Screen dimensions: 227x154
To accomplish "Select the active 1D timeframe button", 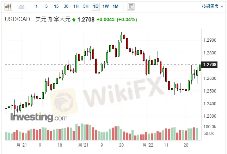I will pyautogui.click(x=96, y=6).
